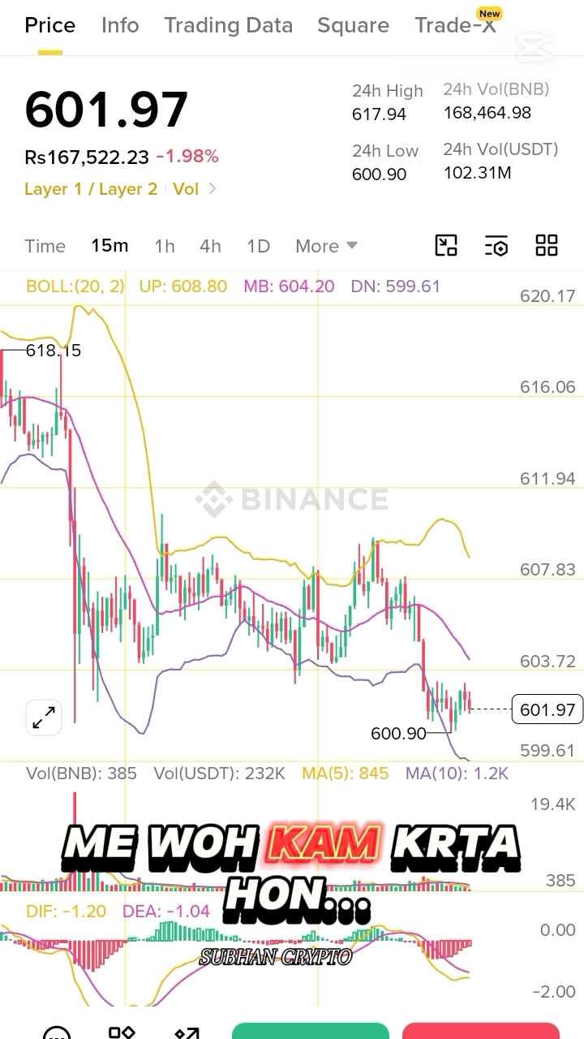This screenshot has width=584, height=1039.
Task: Click the MB: 604.20 band value
Action: point(289,287)
